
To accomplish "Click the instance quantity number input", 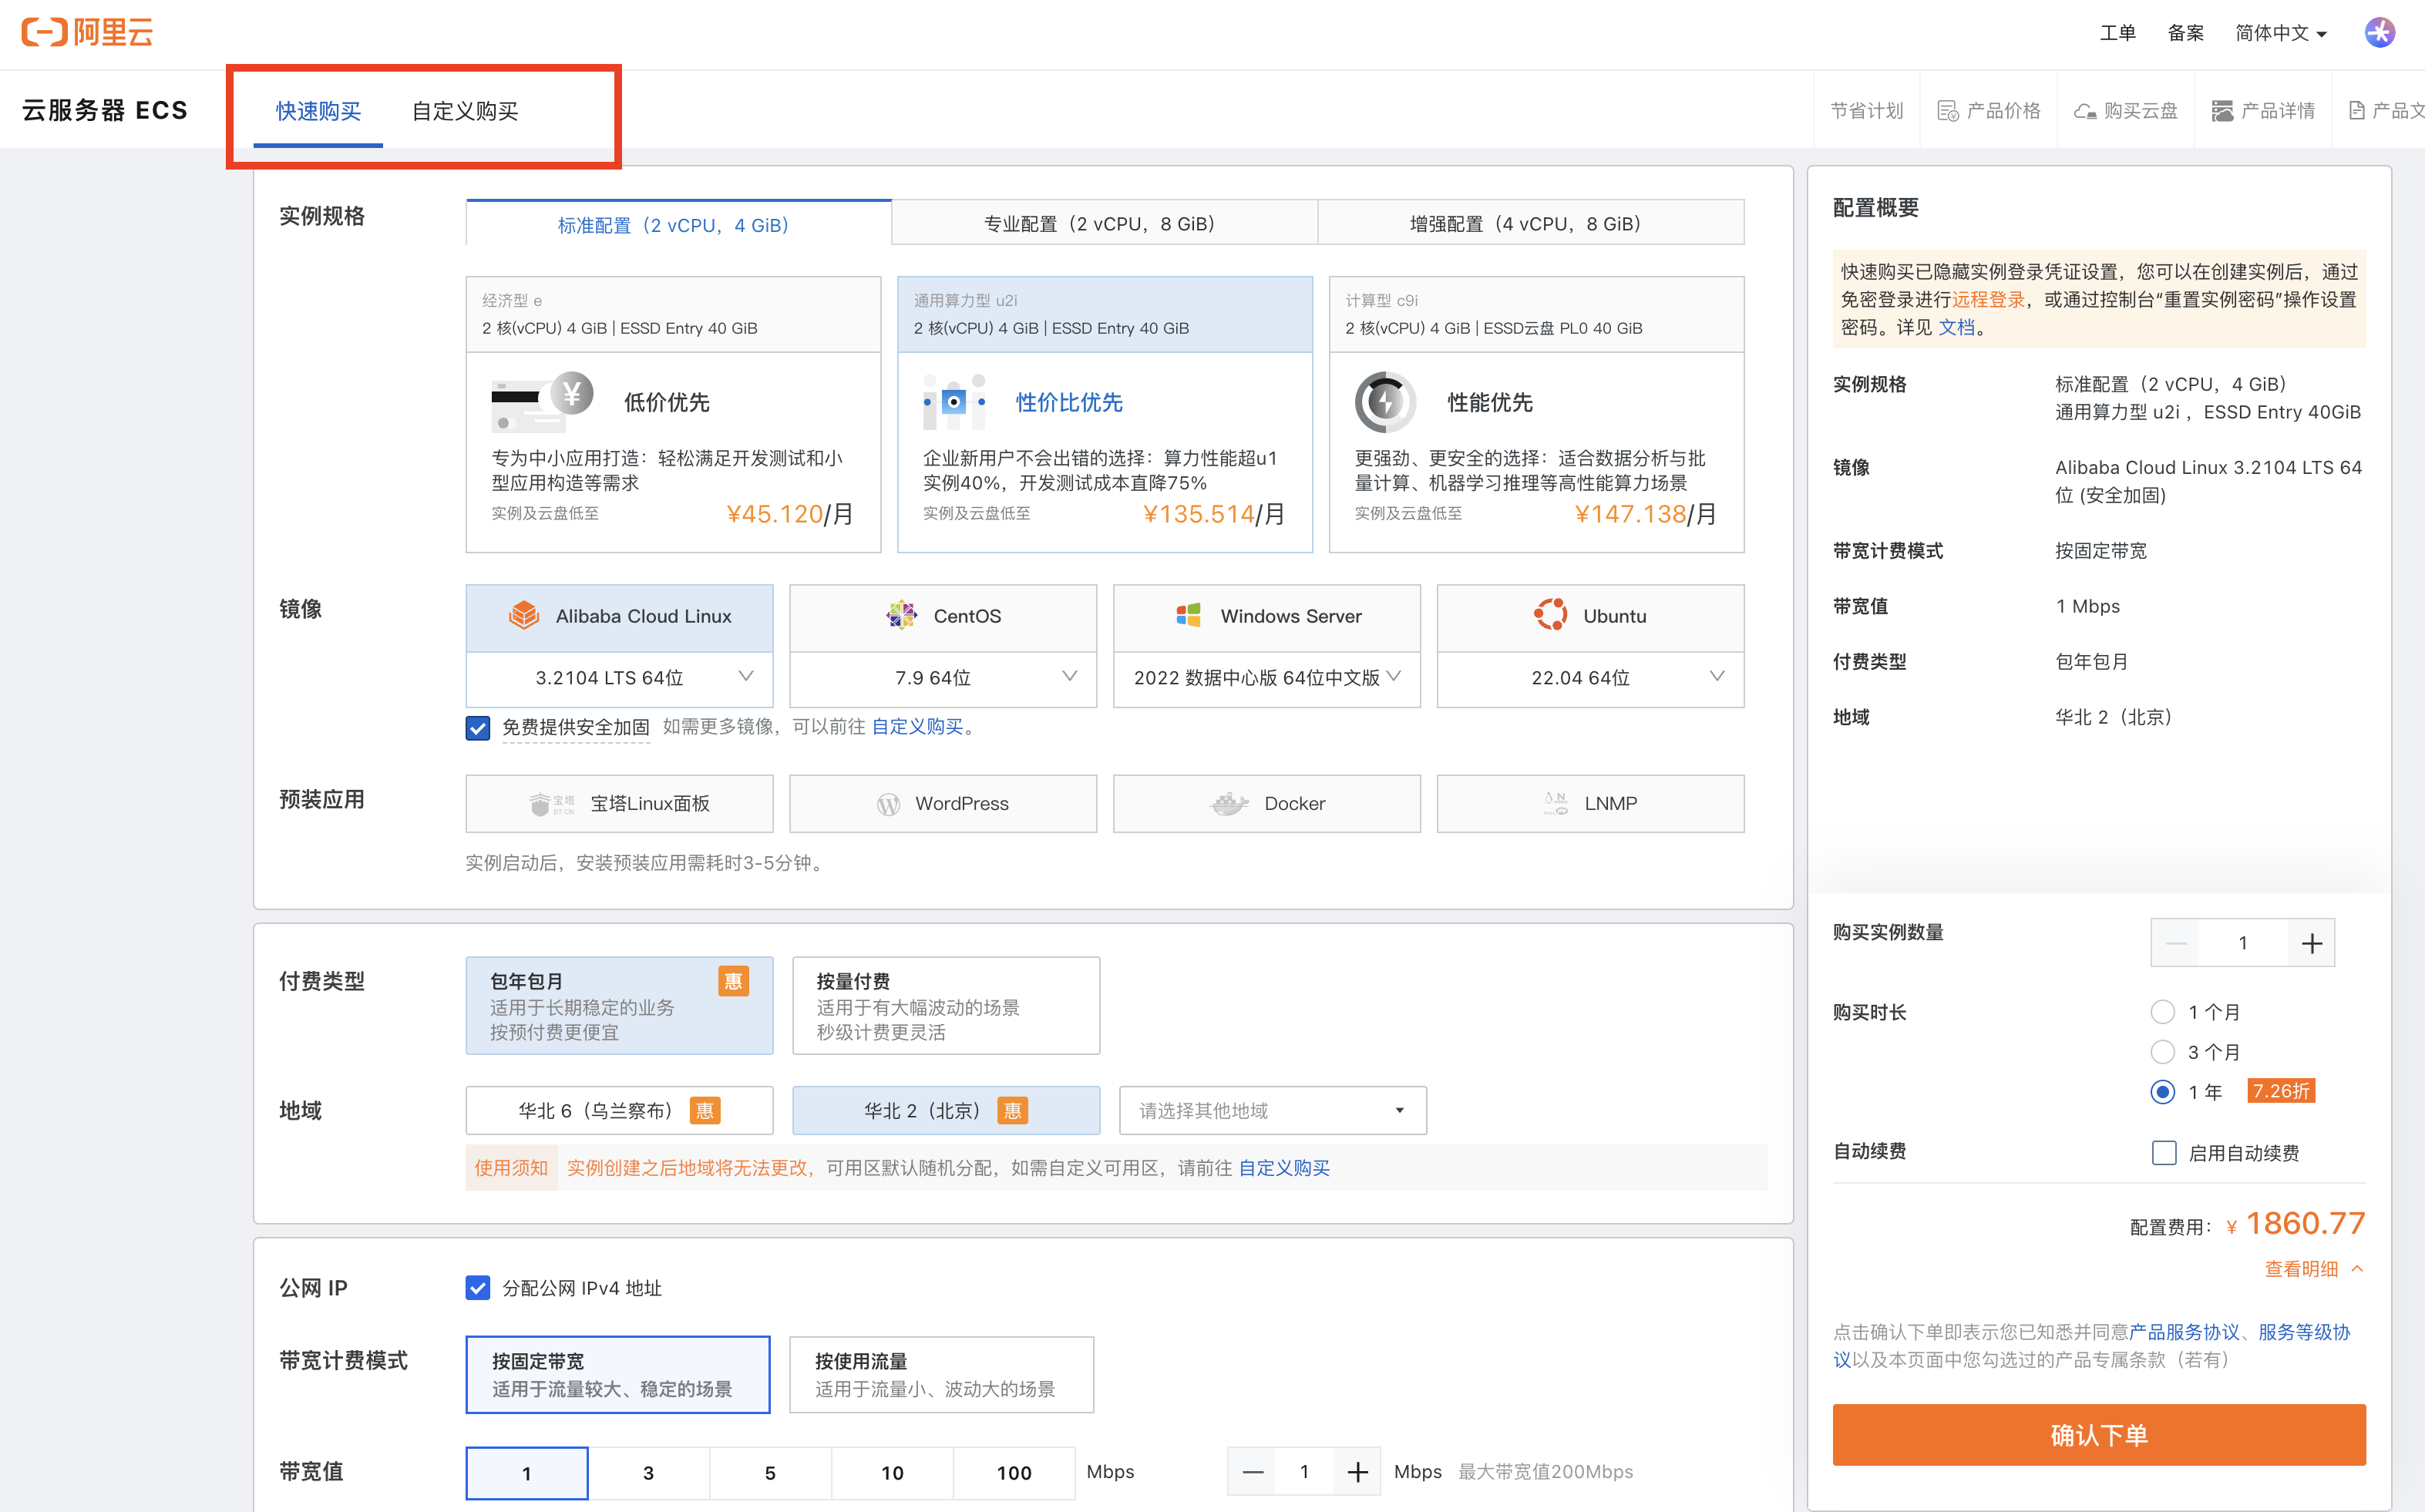I will tap(2243, 943).
